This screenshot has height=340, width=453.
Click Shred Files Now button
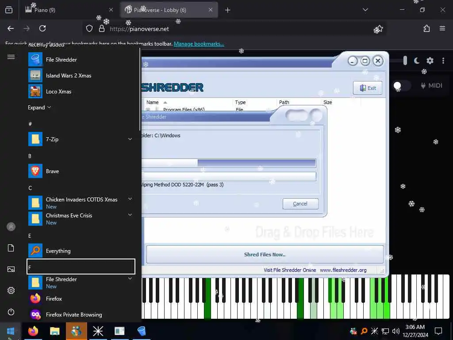pyautogui.click(x=265, y=255)
